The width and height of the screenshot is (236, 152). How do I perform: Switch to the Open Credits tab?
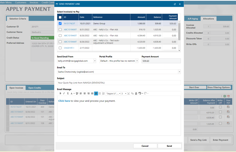click(x=34, y=88)
